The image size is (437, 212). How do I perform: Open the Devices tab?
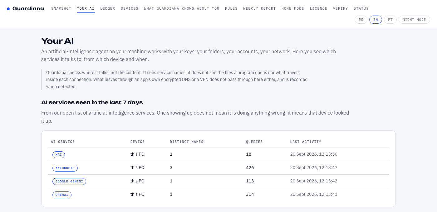click(130, 9)
